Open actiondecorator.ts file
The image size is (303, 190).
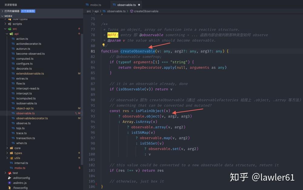click(28, 44)
